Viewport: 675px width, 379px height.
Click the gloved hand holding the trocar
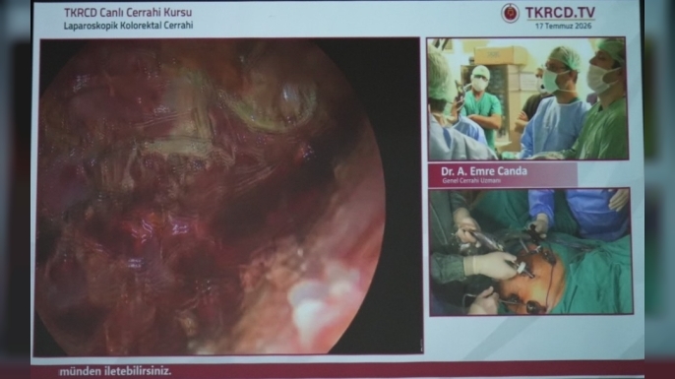coord(492,265)
